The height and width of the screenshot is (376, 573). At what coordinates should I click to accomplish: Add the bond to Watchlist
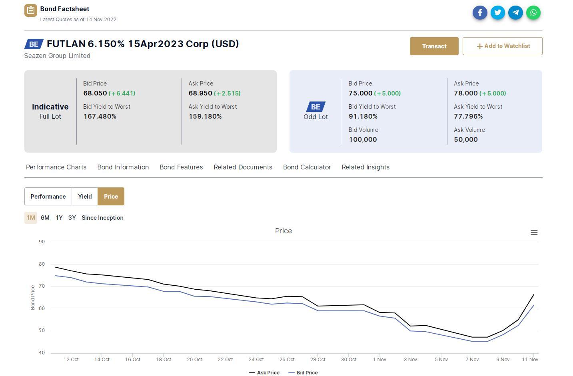pyautogui.click(x=502, y=46)
